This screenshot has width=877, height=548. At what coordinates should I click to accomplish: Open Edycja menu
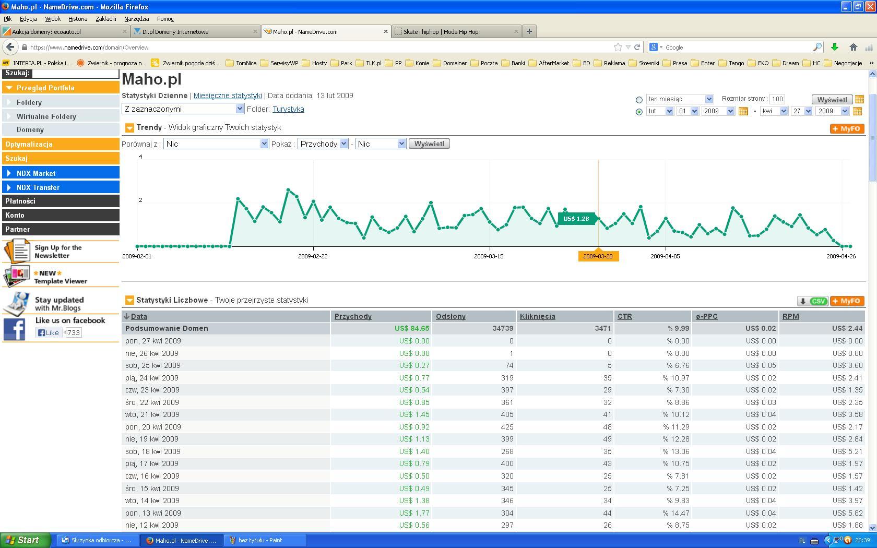pos(28,19)
